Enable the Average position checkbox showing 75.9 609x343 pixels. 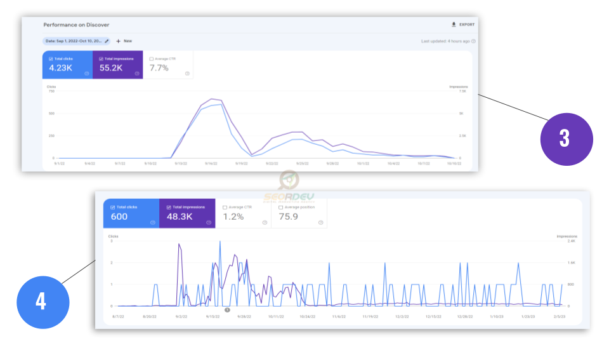(281, 207)
